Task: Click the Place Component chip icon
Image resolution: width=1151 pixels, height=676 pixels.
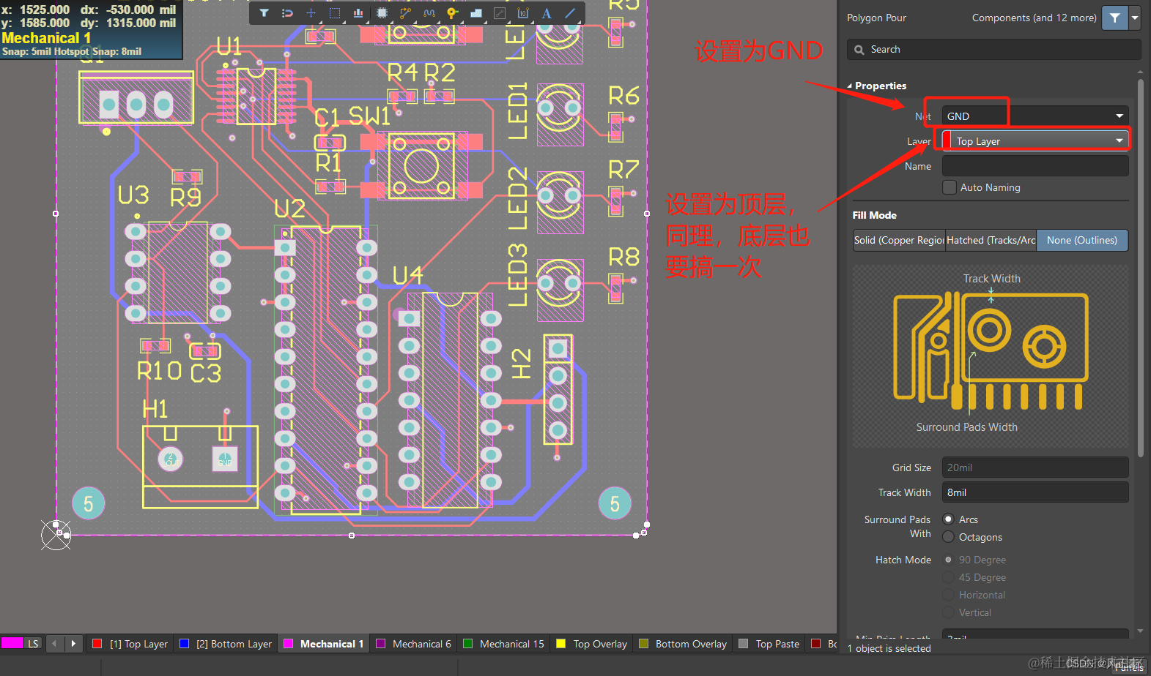Action: click(x=382, y=13)
